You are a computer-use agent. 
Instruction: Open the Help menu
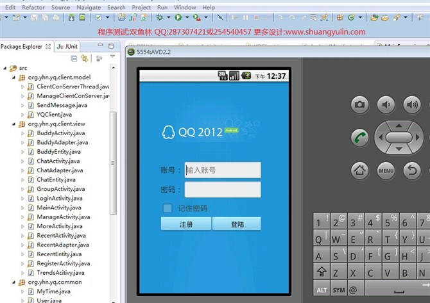click(209, 8)
